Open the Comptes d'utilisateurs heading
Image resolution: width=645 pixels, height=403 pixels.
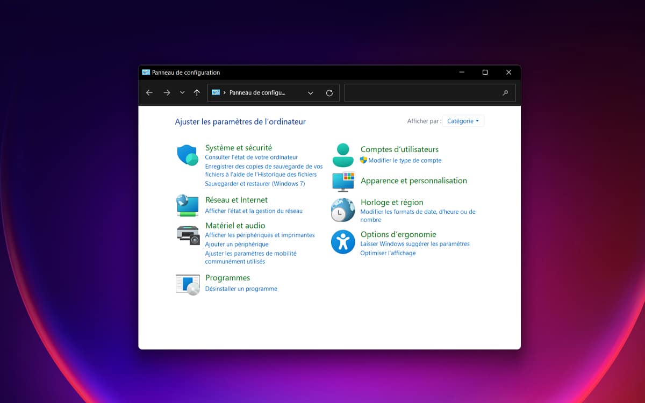coord(399,149)
